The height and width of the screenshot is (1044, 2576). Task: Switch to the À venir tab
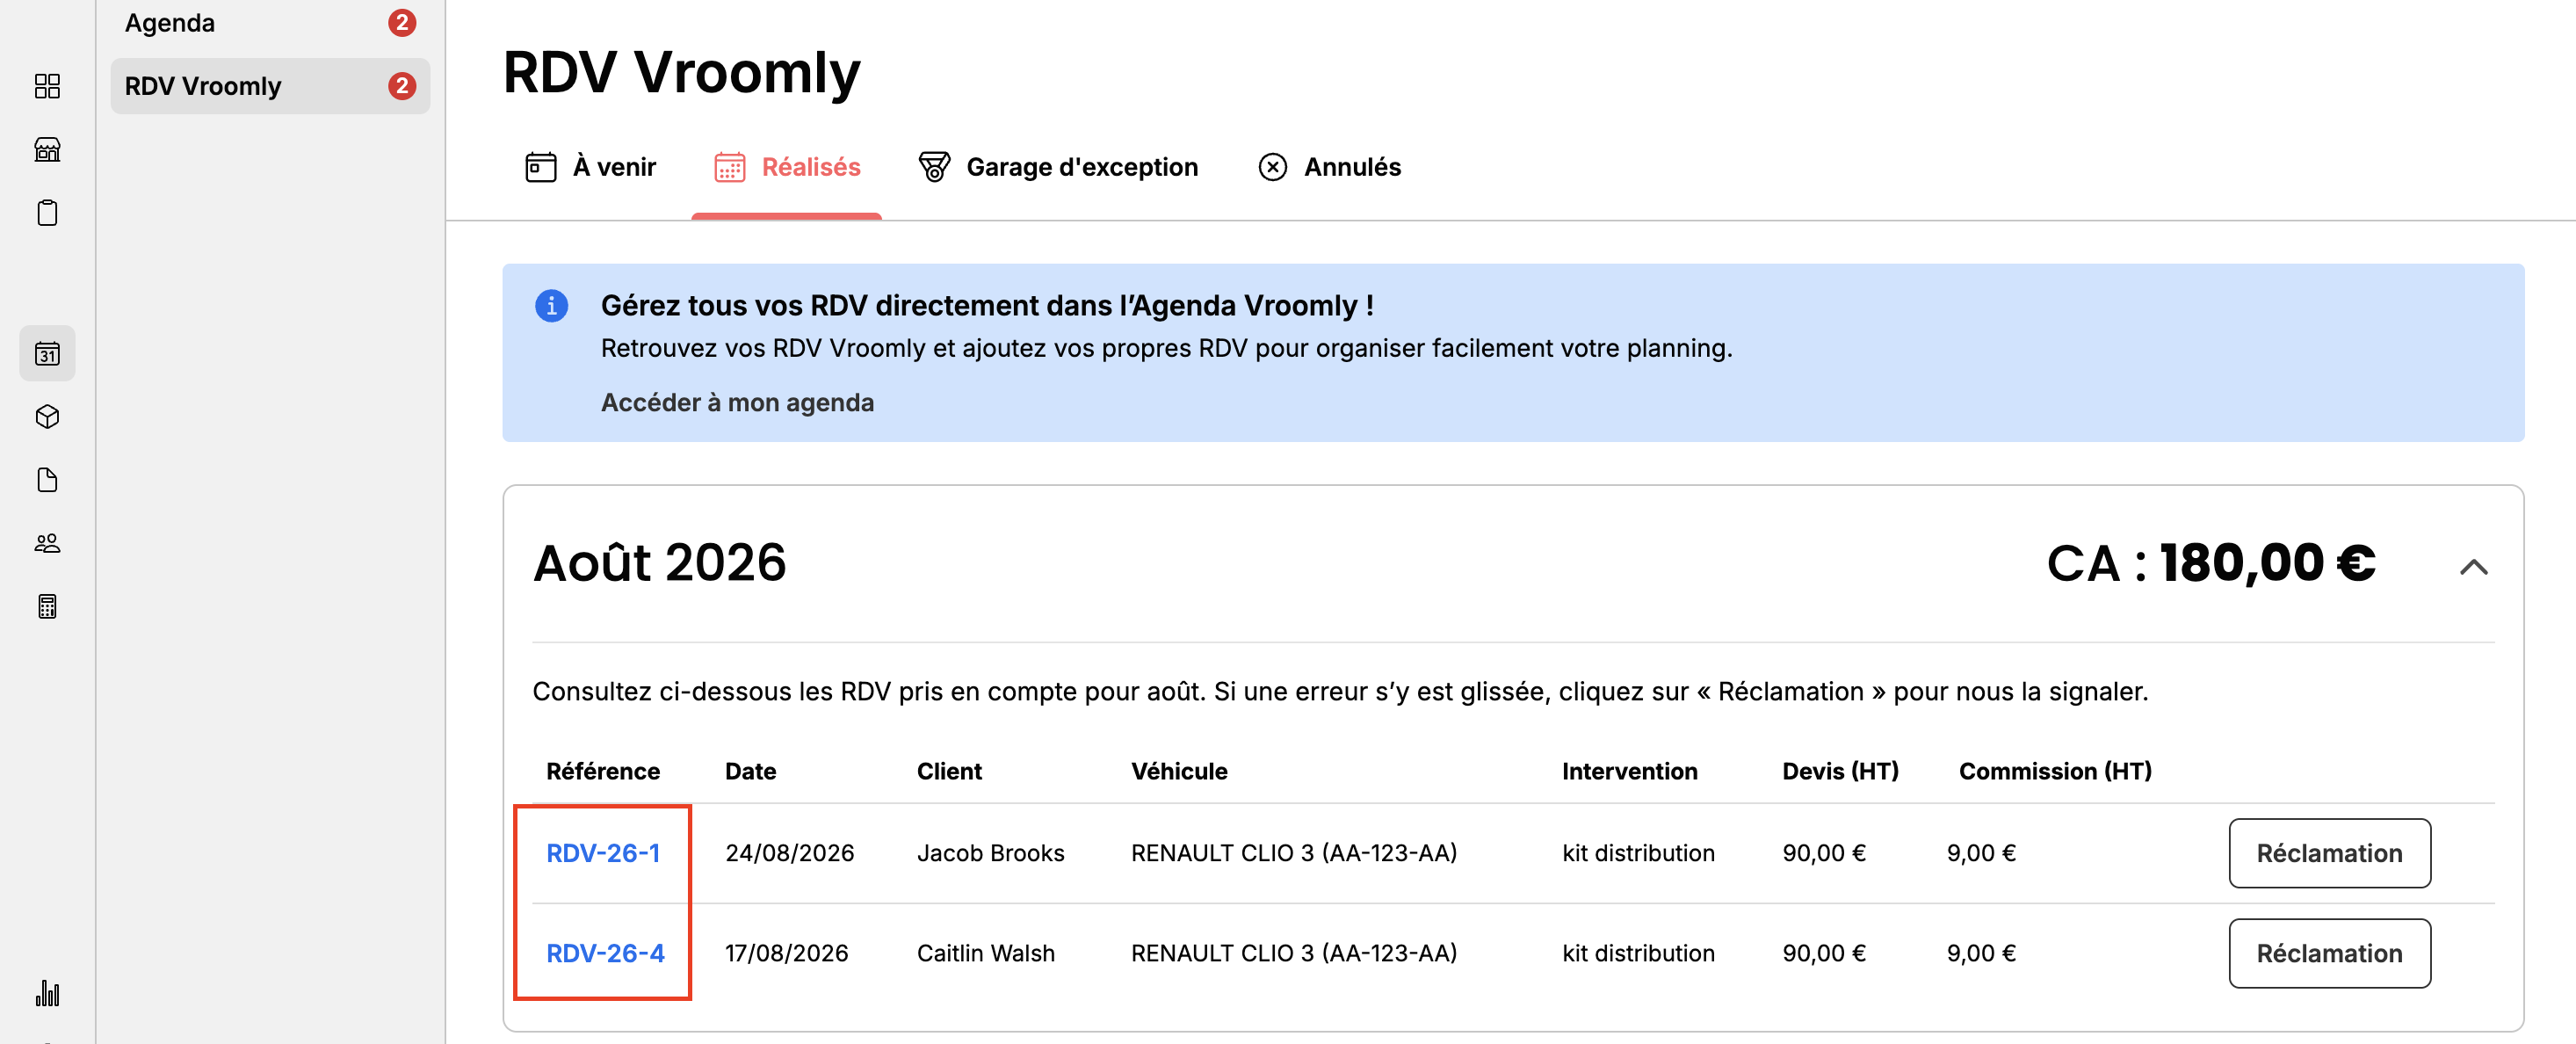[590, 167]
